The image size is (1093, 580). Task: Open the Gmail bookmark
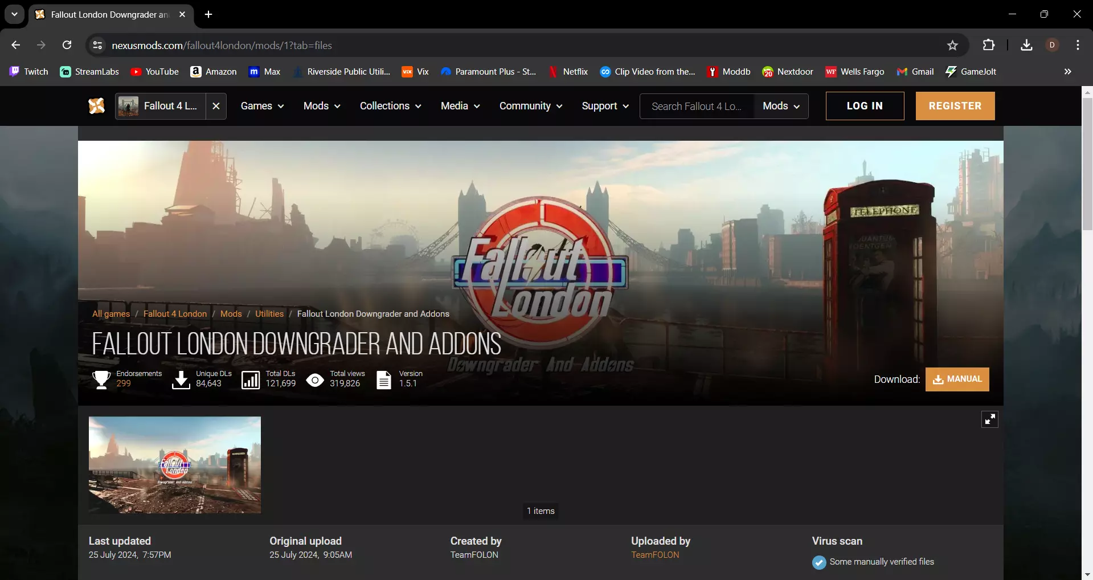click(x=915, y=72)
